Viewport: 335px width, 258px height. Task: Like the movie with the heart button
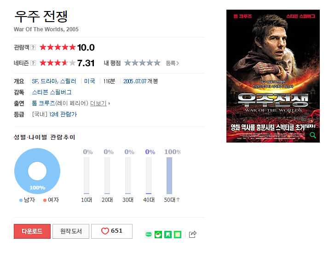pos(112,231)
